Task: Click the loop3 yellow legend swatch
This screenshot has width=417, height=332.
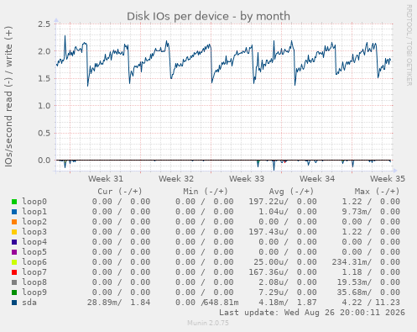Action: click(x=14, y=232)
